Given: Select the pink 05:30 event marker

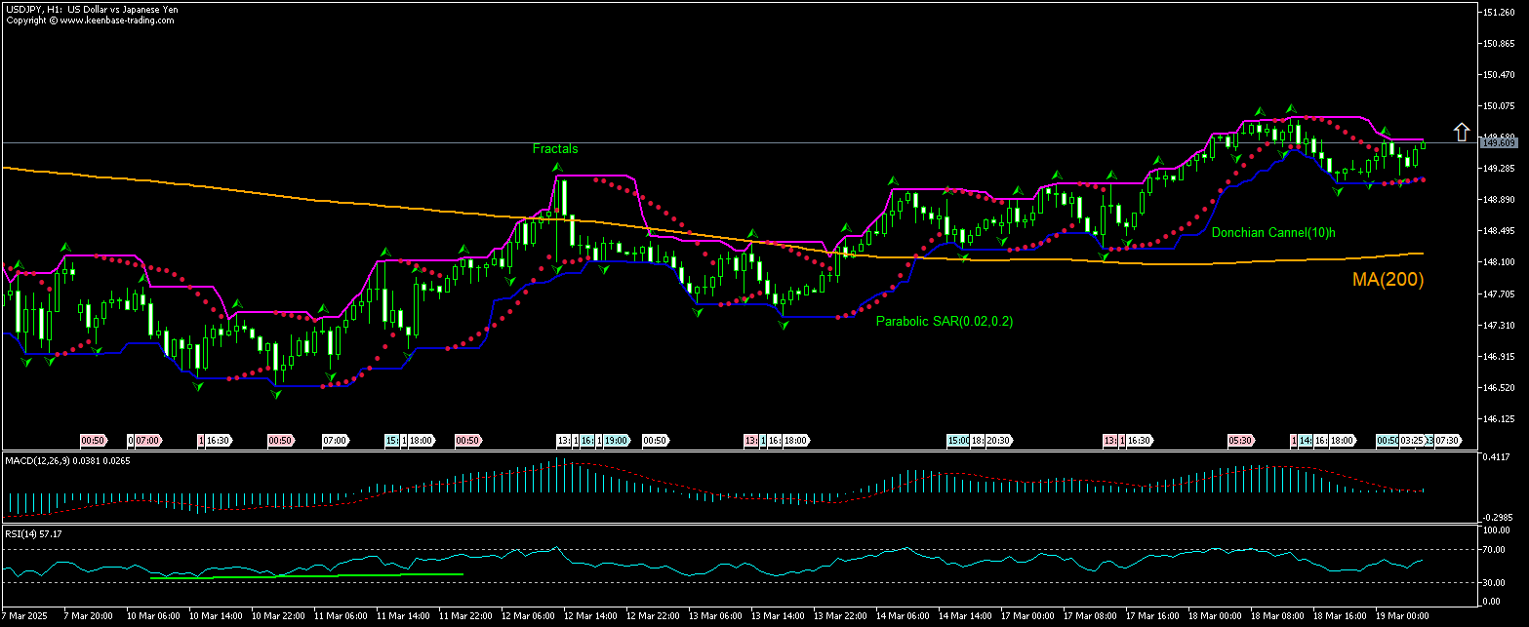Looking at the screenshot, I should 1240,441.
